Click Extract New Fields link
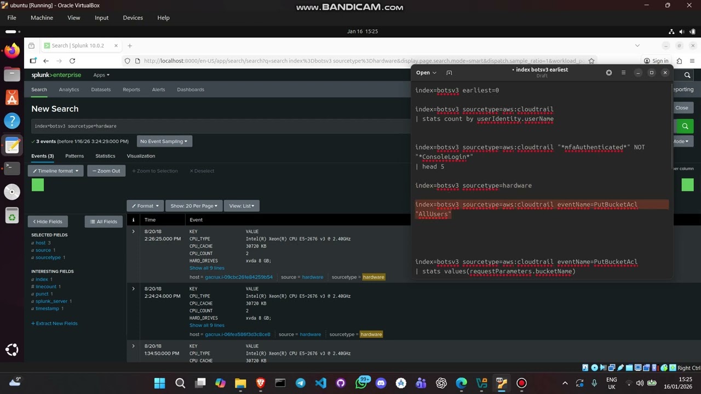The width and height of the screenshot is (701, 394). [x=54, y=323]
